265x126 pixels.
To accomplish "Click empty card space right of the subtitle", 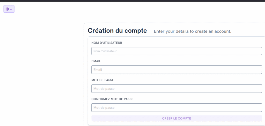I will coord(248,31).
